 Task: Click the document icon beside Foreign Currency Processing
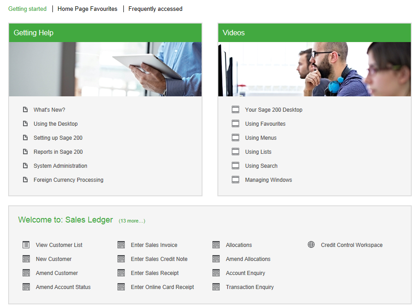pyautogui.click(x=26, y=180)
